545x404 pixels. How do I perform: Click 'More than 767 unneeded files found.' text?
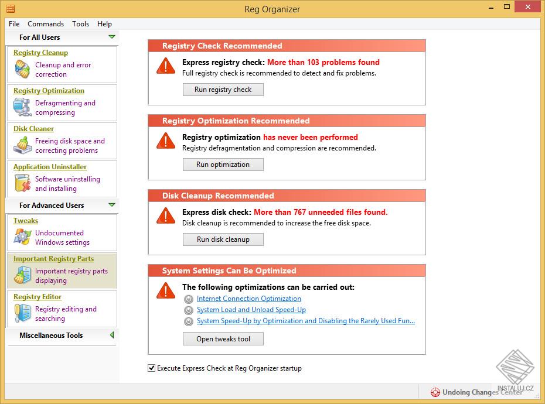coord(321,213)
